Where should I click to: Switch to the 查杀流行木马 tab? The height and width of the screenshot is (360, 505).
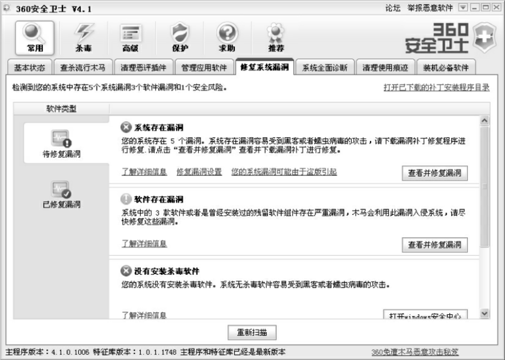[83, 67]
